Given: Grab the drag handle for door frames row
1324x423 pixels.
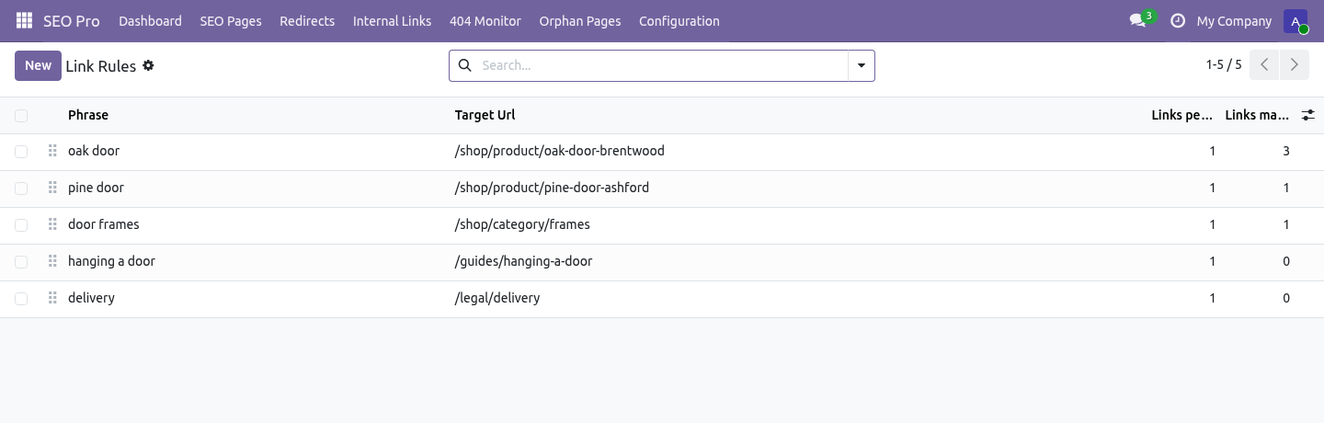Looking at the screenshot, I should tap(52, 224).
